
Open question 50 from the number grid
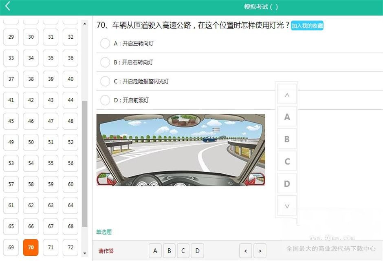(31, 142)
